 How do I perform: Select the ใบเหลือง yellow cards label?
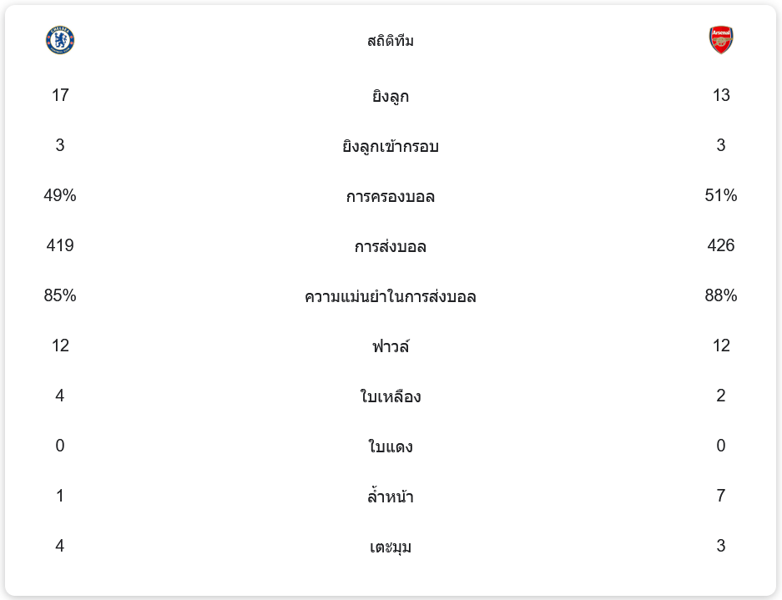(391, 396)
